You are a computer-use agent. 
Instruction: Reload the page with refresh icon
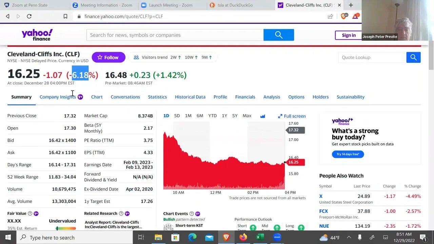click(x=29, y=16)
